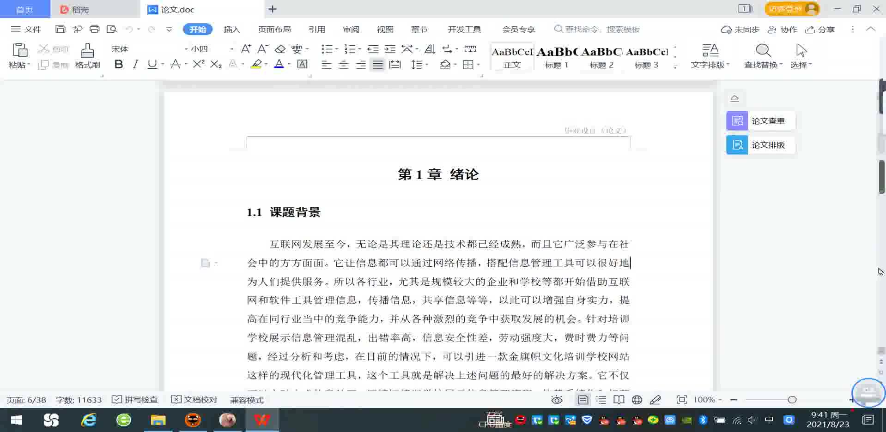This screenshot has width=886, height=432.
Task: Align text right
Action: (361, 65)
